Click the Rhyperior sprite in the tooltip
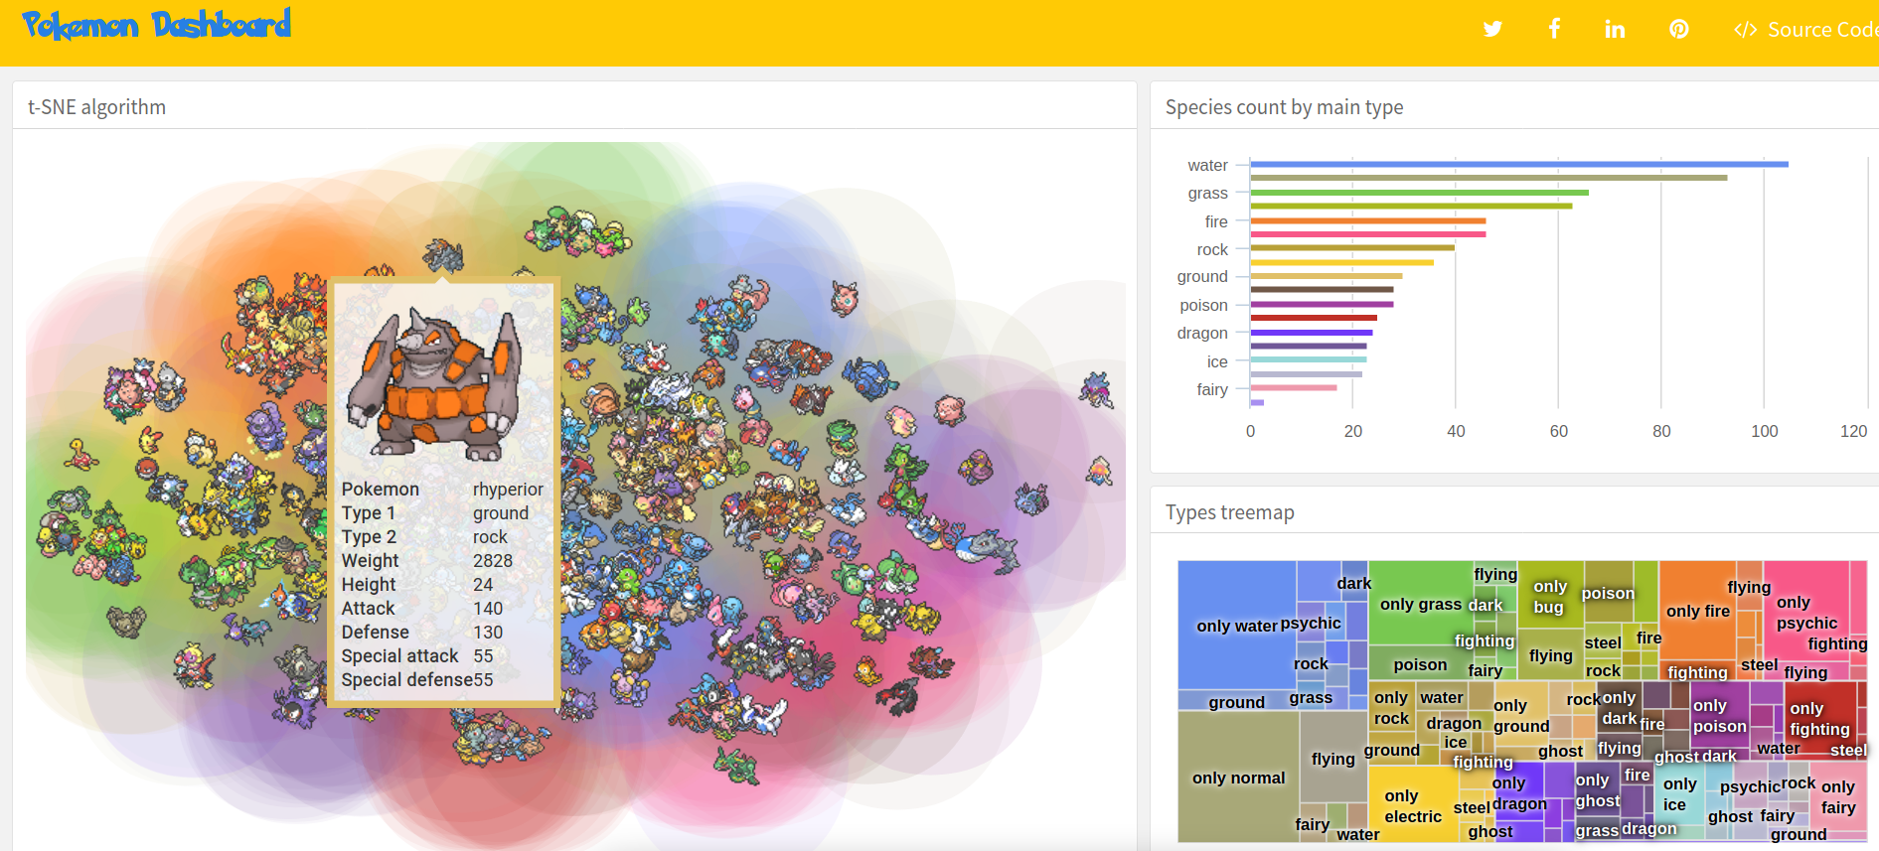Image resolution: width=1879 pixels, height=851 pixels. [434, 384]
